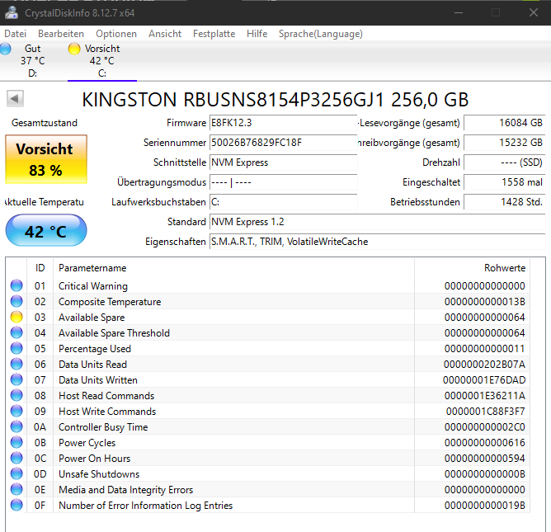Click status orb for Power Cycles row

[x=16, y=442]
